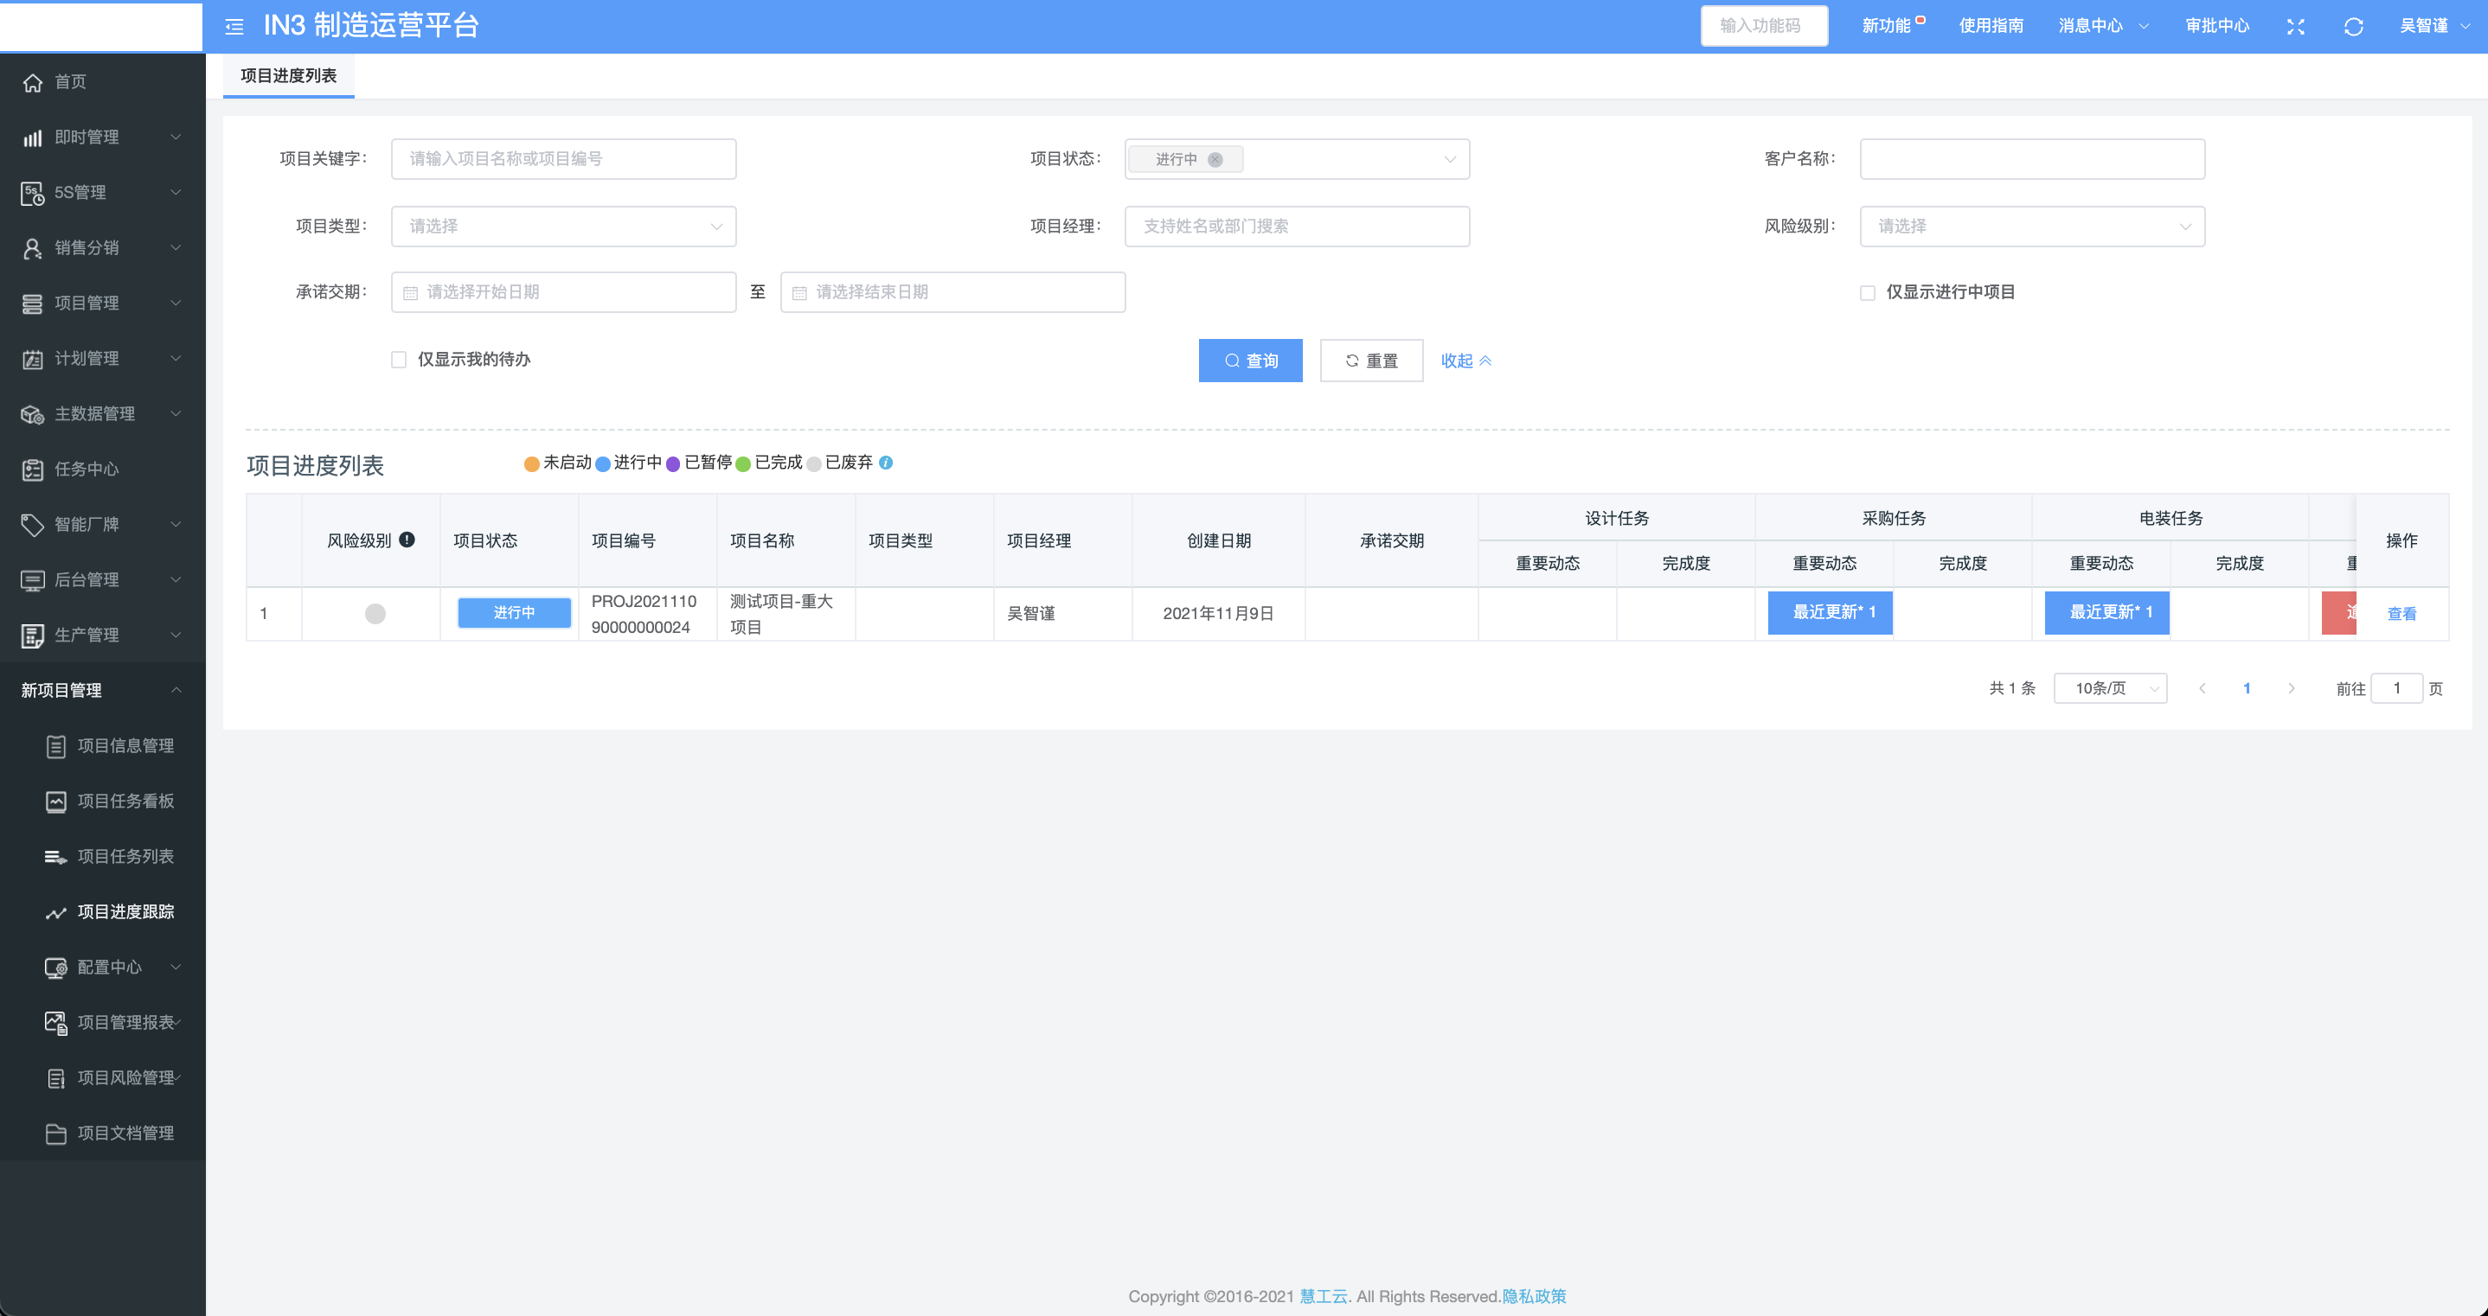
Task: Click the refresh icon in top bar
Action: (2353, 26)
